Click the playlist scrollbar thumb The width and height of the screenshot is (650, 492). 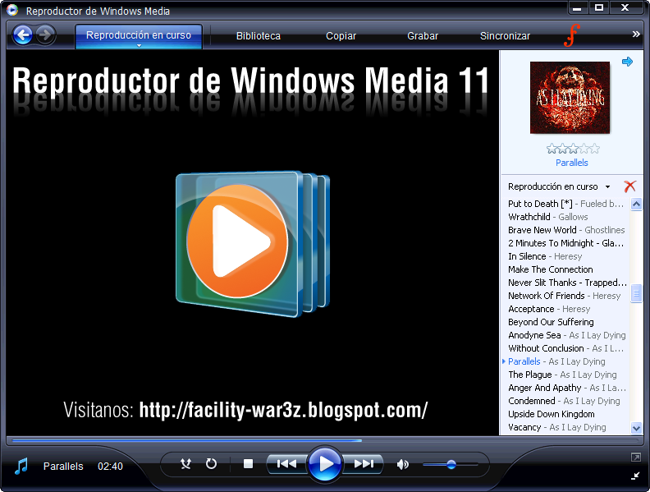[636, 293]
